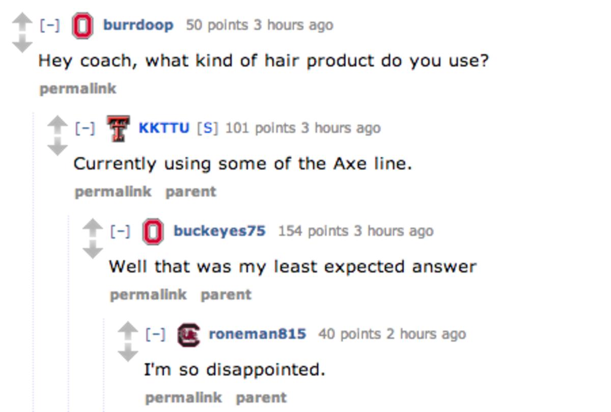Downvote burrdoop's hair product comment
This screenshot has height=412, width=611.
(x=22, y=45)
